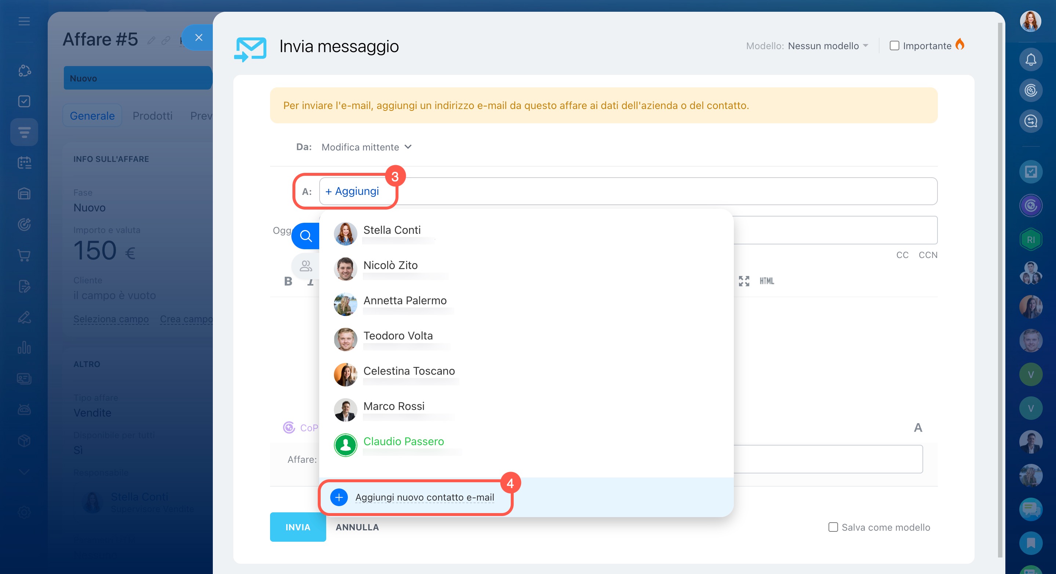Switch to the Prodotti tab
This screenshot has height=574, width=1056.
(153, 116)
